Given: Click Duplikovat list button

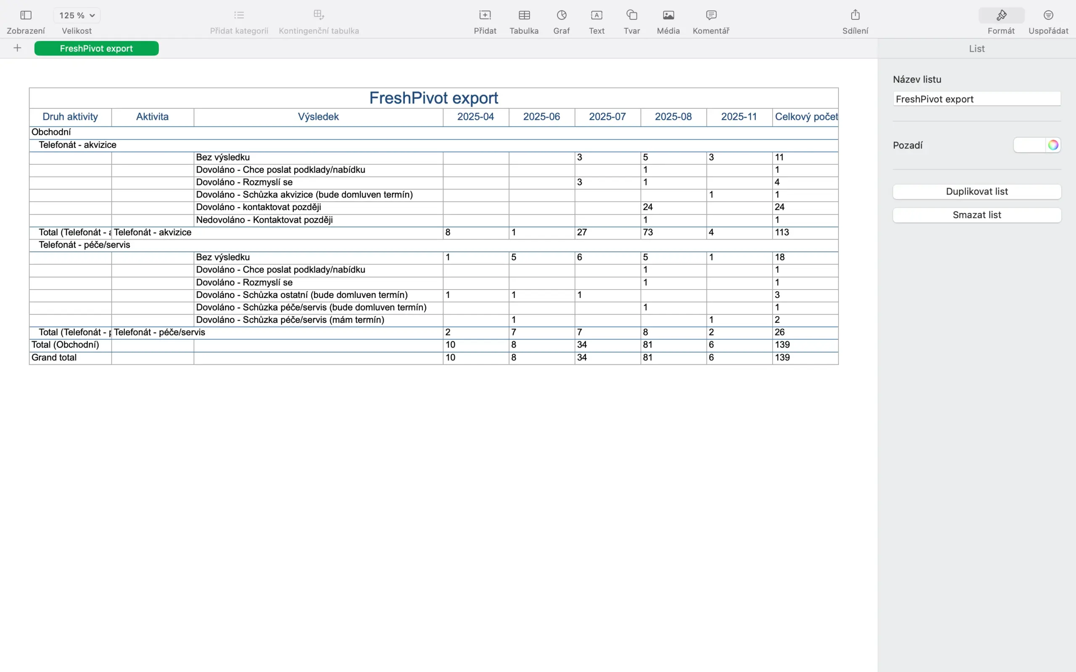Looking at the screenshot, I should click(976, 192).
